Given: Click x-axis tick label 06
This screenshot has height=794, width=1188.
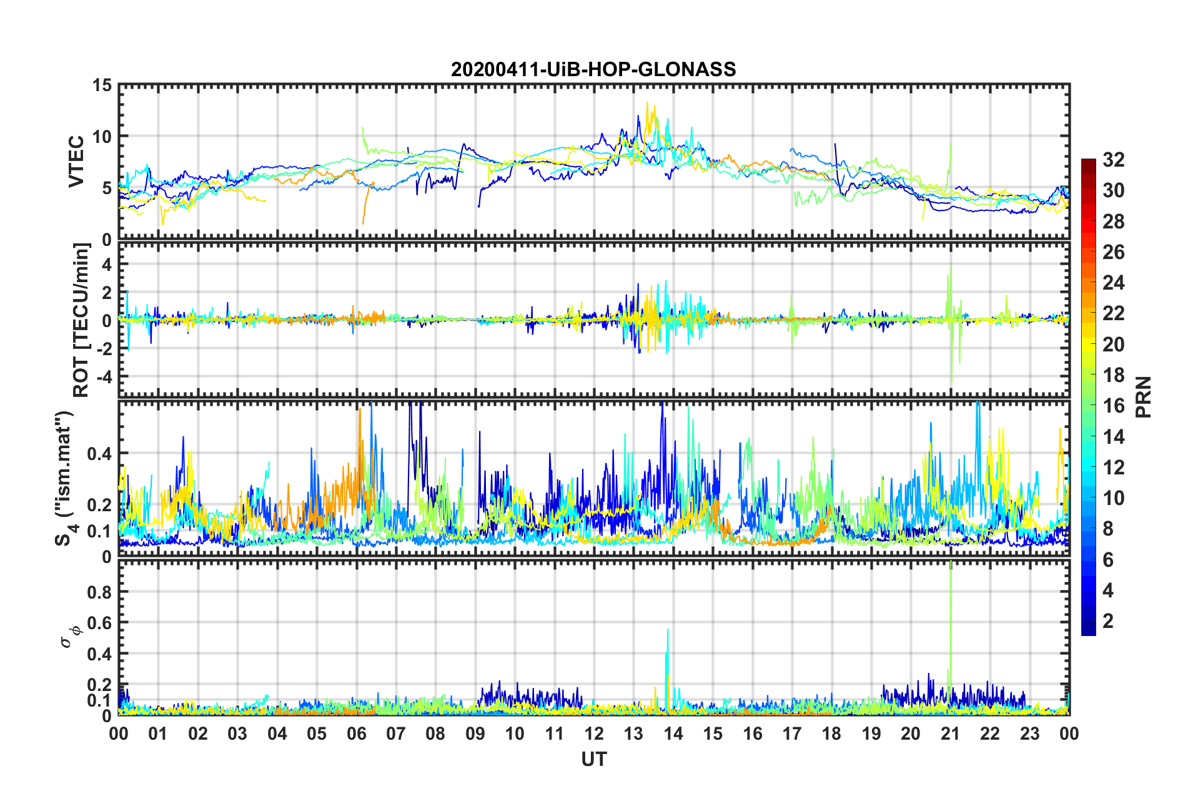Looking at the screenshot, I should 356,733.
